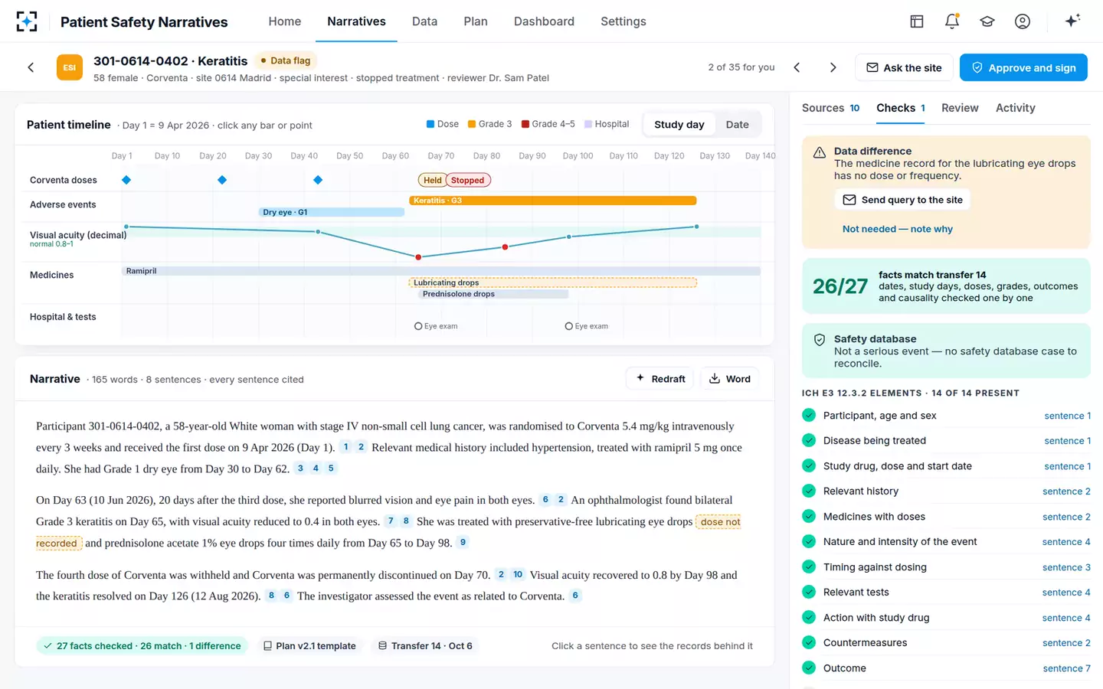Screen dimensions: 1103x689
Task: Click the Lubricating drops medicine bar
Action: click(552, 282)
